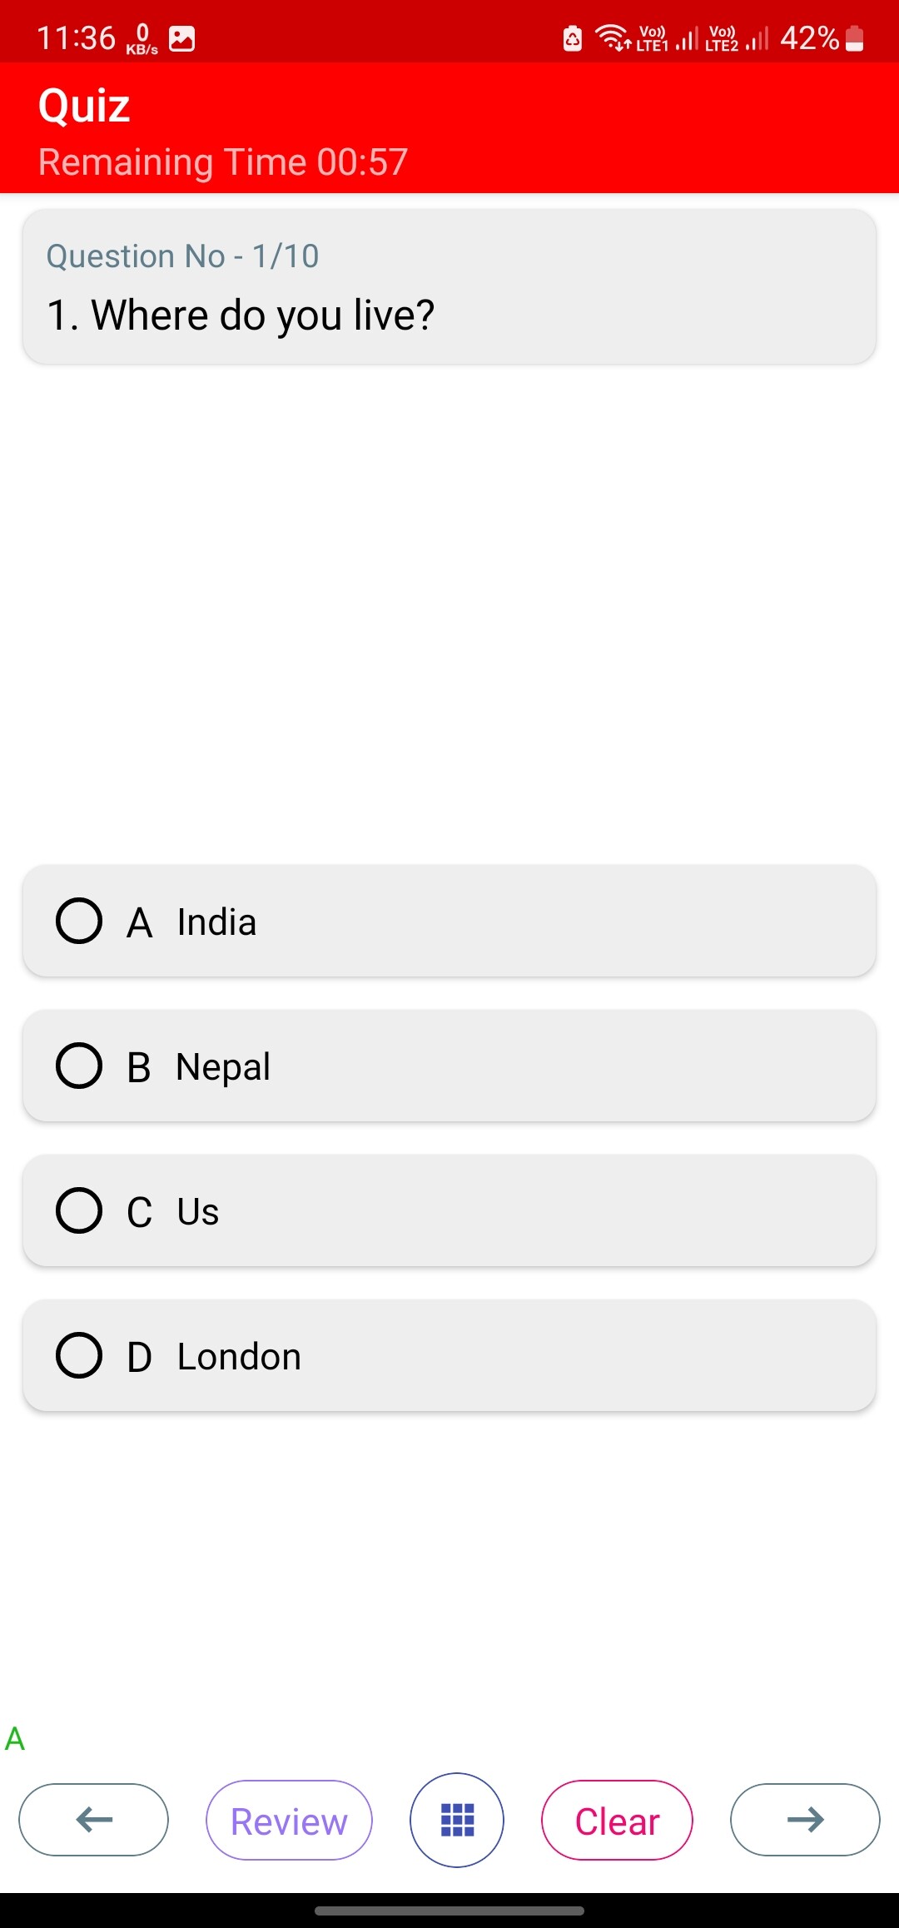Choose radio button for option D London
Screen dimensions: 899x1928
pos(79,1355)
